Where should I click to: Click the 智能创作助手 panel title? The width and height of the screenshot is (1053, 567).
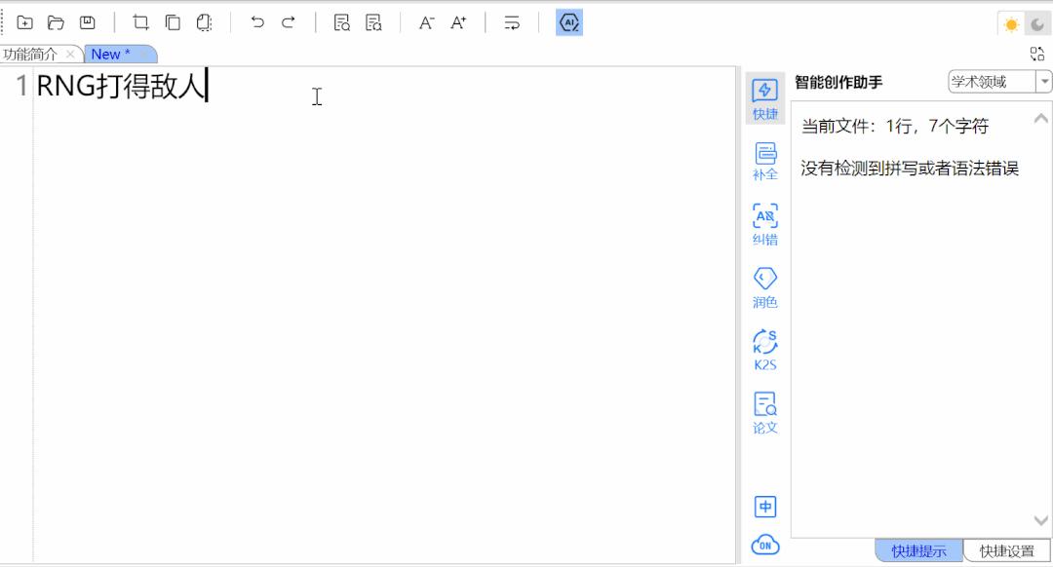pyautogui.click(x=838, y=83)
